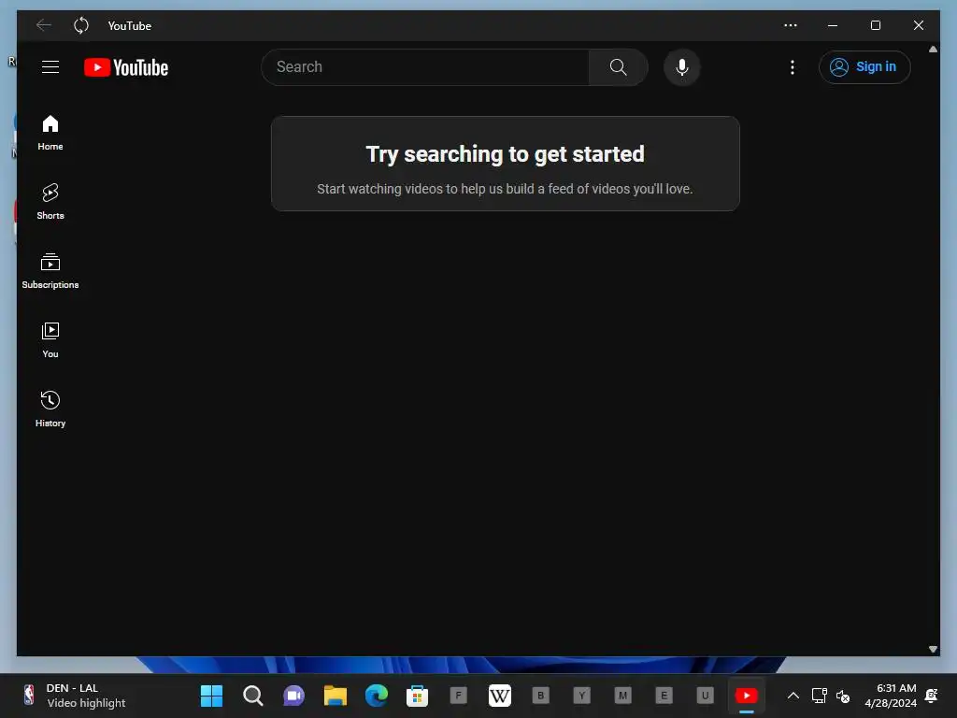This screenshot has height=718, width=957.
Task: Open the Teams Chat taskbar icon
Action: [x=293, y=696]
